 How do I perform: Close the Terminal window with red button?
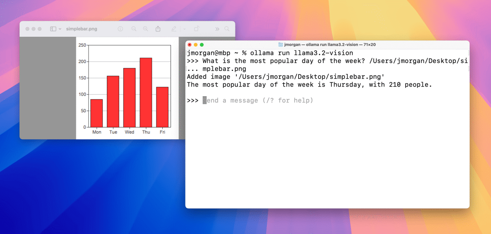click(190, 45)
